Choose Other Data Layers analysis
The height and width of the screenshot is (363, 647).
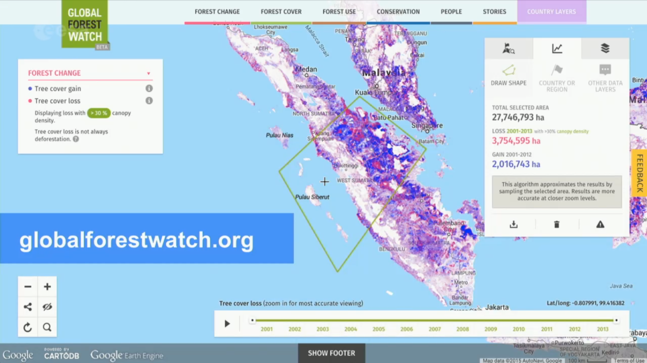pos(605,78)
